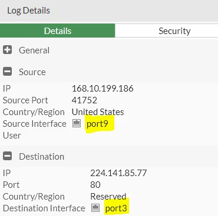Select source IP 168.10.199.186
Viewport: 218px width, 216px height.
point(103,89)
